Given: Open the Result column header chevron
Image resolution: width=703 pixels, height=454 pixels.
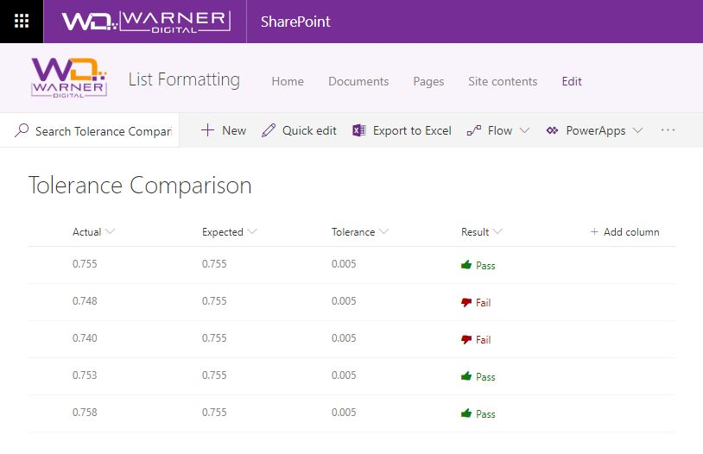Looking at the screenshot, I should 497,231.
